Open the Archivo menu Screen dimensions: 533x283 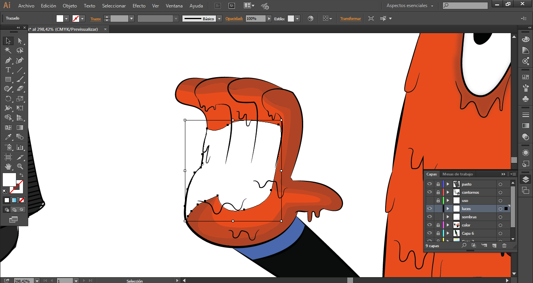click(26, 6)
